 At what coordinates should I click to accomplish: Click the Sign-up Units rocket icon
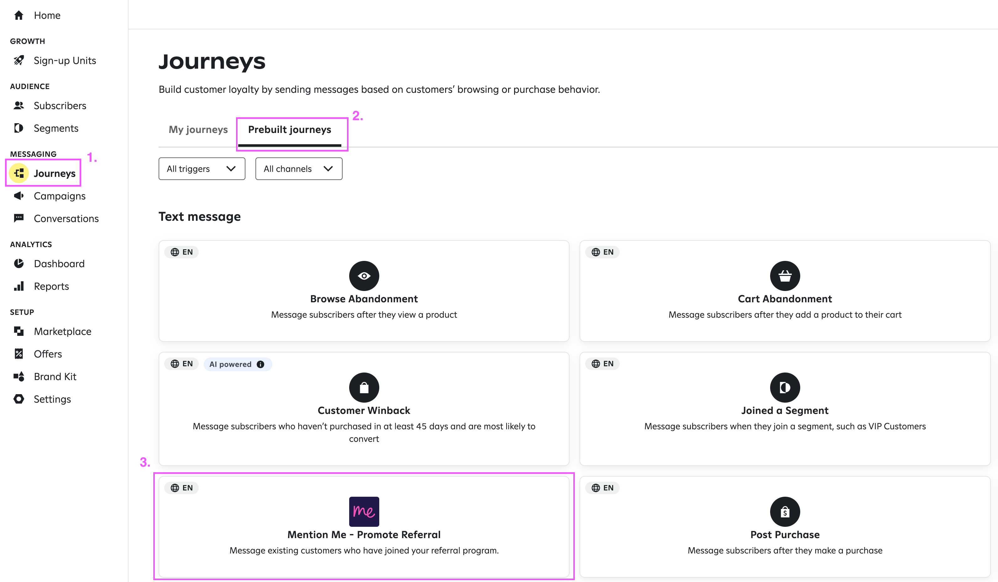click(18, 60)
